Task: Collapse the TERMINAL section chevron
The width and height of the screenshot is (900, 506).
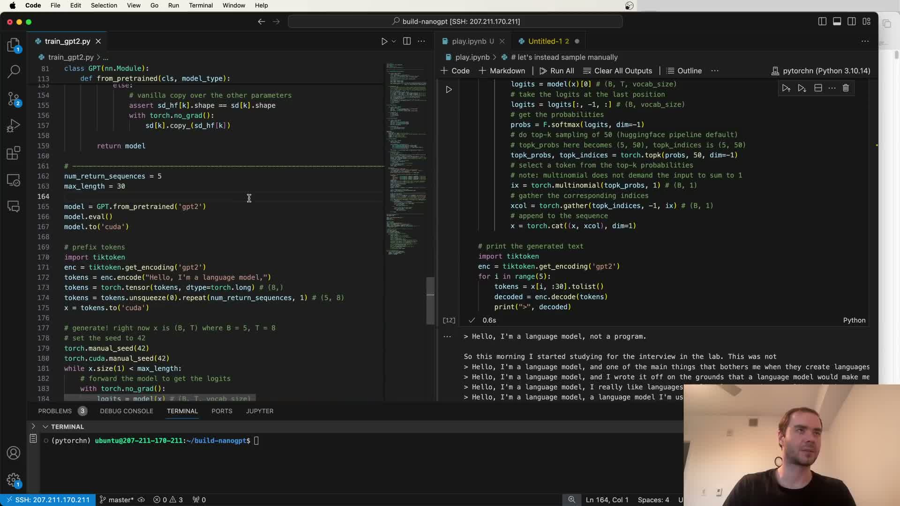Action: tap(45, 427)
